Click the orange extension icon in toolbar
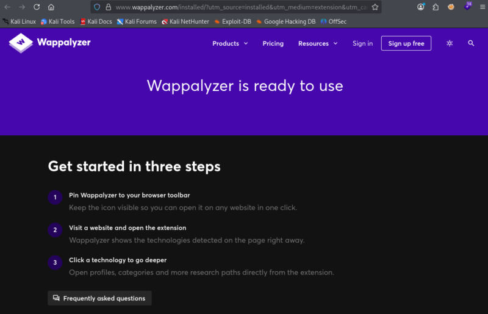488x314 pixels. 451,7
